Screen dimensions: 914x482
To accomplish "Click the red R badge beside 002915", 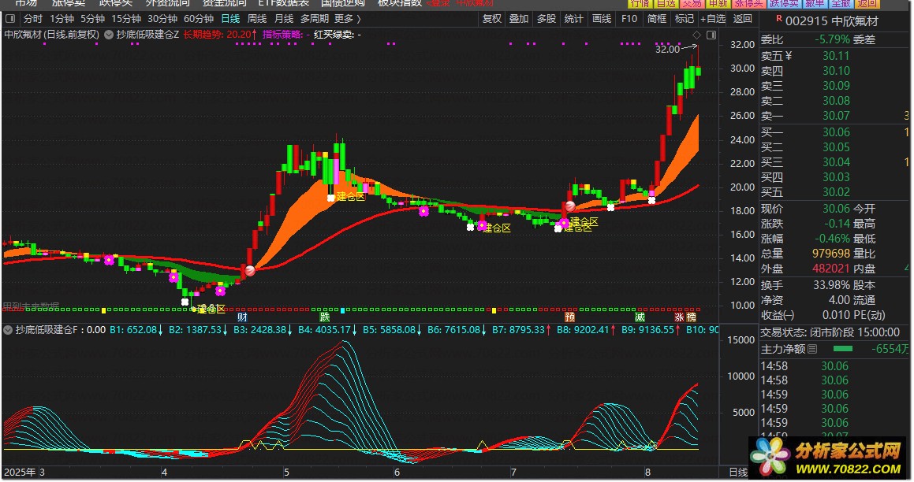I will pyautogui.click(x=779, y=19).
